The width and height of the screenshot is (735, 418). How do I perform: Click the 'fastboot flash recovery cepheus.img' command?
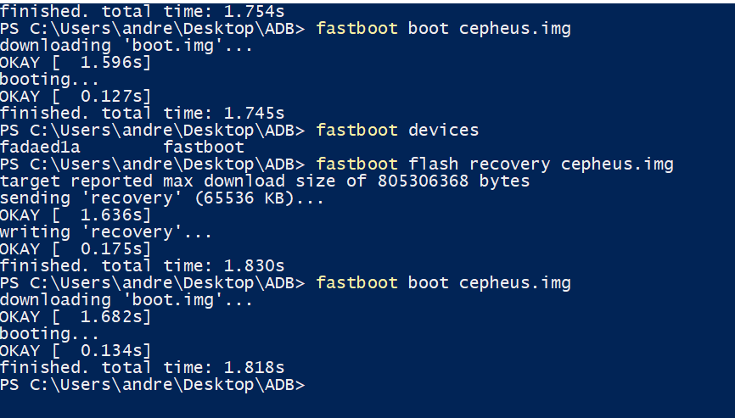pos(495,164)
